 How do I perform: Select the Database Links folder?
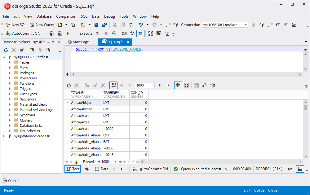31,126
